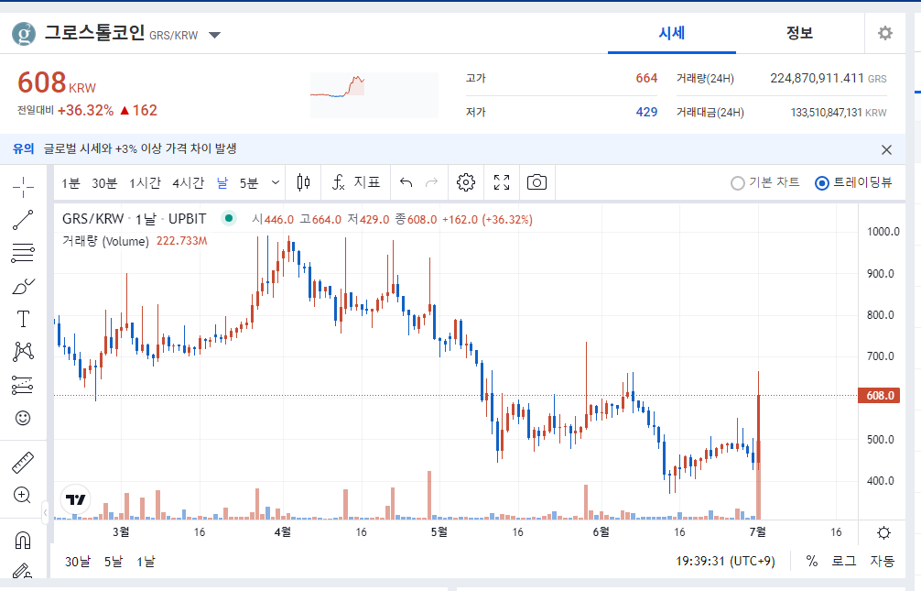Open the chart pattern drawing tool
The height and width of the screenshot is (591, 921).
[23, 352]
